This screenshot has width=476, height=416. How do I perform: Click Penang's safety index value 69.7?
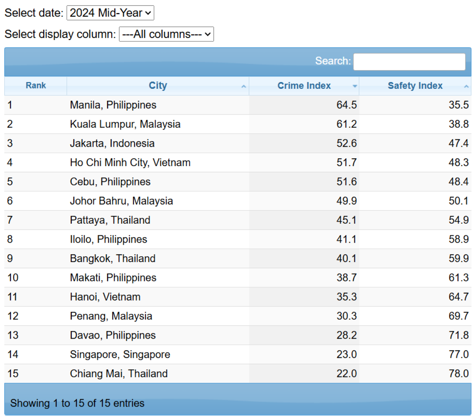(x=459, y=316)
